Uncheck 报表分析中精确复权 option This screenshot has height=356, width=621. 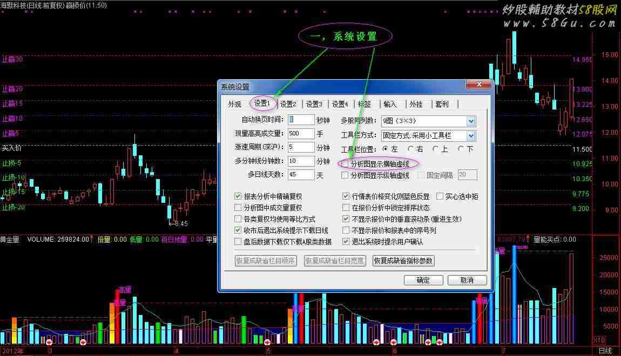coord(238,196)
